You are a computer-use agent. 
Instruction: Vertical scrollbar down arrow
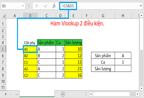click(x=142, y=89)
